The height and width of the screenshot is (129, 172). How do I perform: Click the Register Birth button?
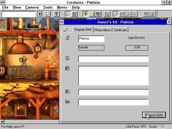click(154, 115)
